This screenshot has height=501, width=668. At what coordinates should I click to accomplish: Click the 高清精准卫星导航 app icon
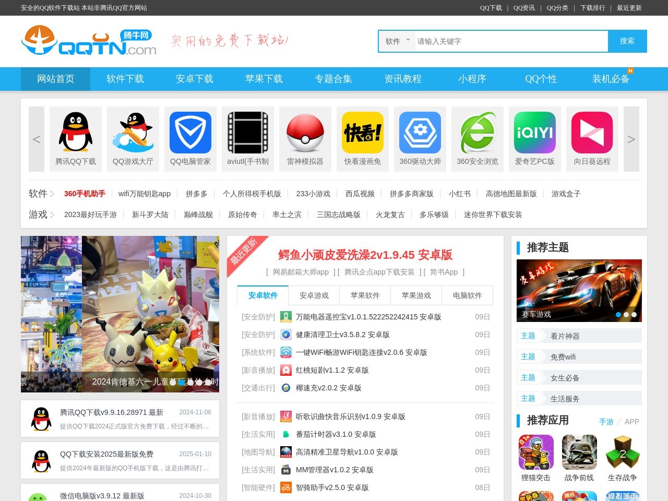[x=286, y=452]
